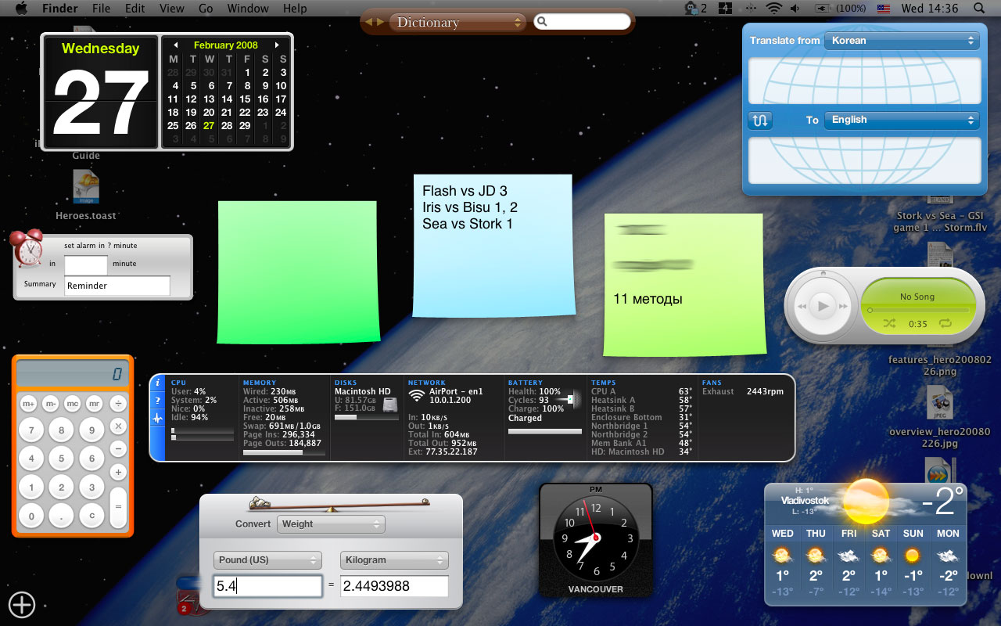This screenshot has width=1001, height=626.
Task: Open the File menu
Action: click(x=101, y=9)
